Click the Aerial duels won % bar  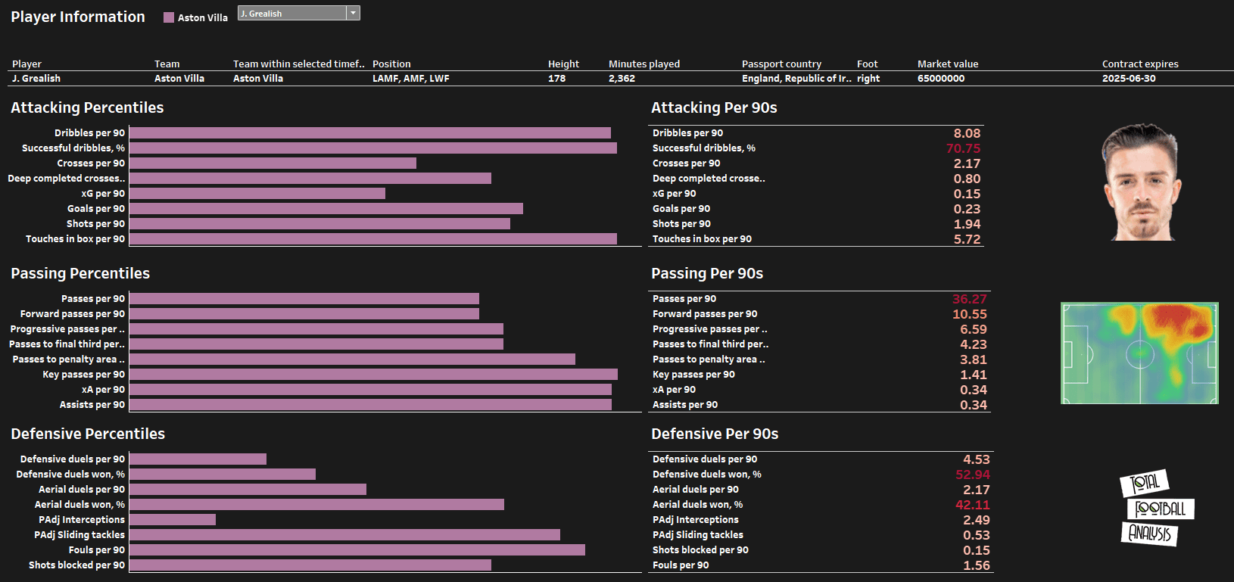click(x=316, y=505)
